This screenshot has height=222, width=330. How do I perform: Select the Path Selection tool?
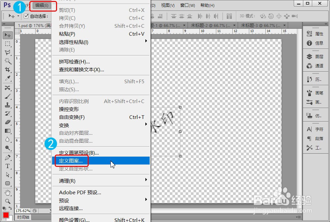(x=8, y=175)
